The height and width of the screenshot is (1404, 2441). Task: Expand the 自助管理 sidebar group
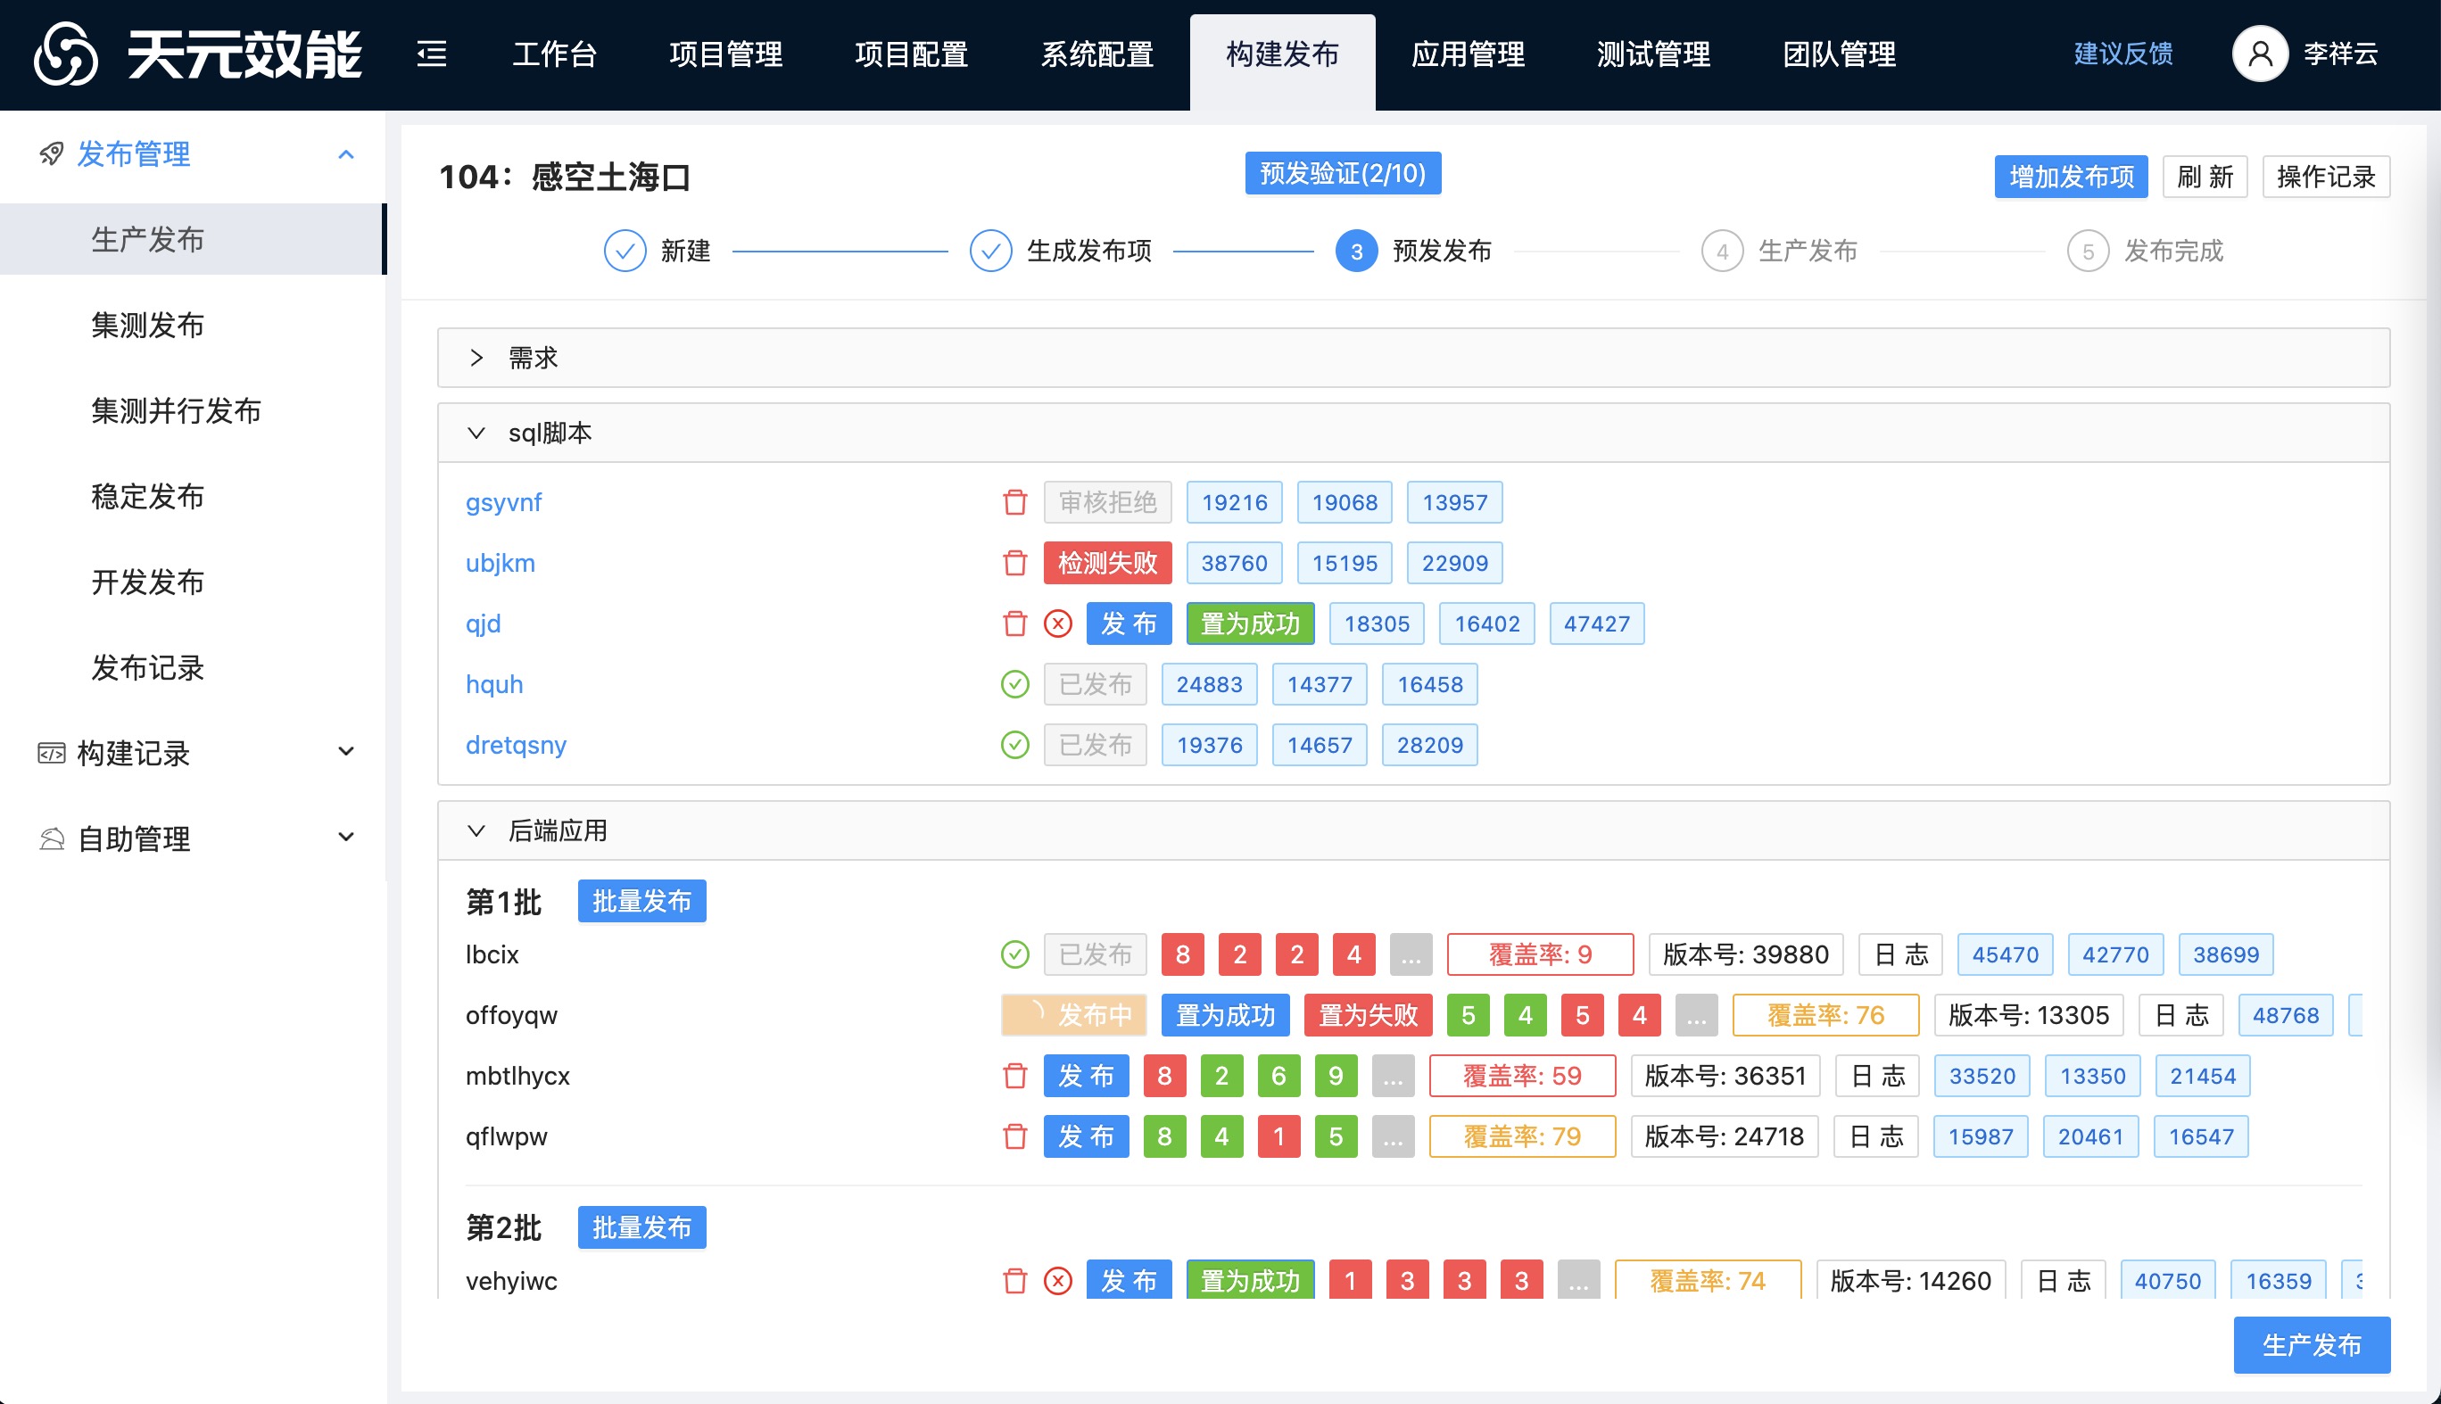[x=345, y=838]
